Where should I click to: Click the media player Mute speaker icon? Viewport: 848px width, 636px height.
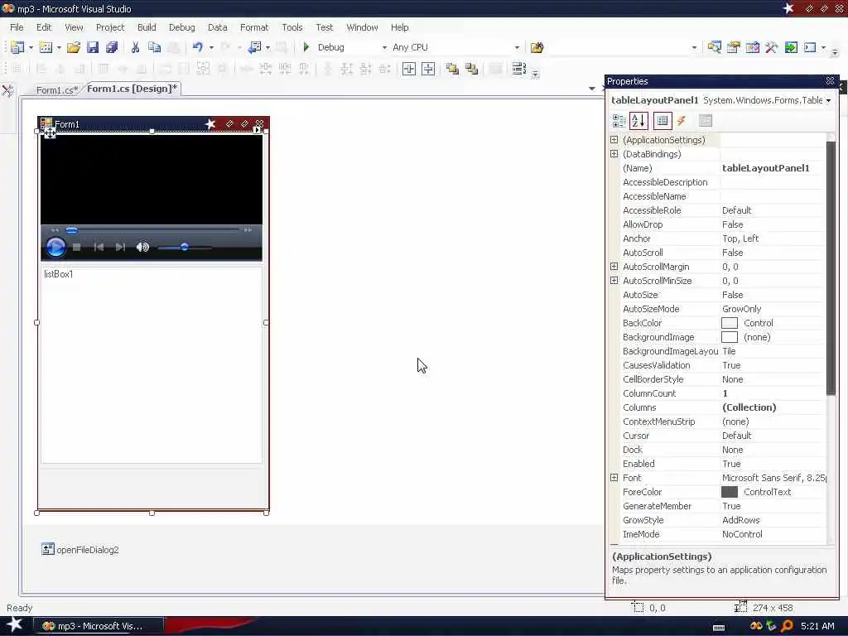coord(142,247)
